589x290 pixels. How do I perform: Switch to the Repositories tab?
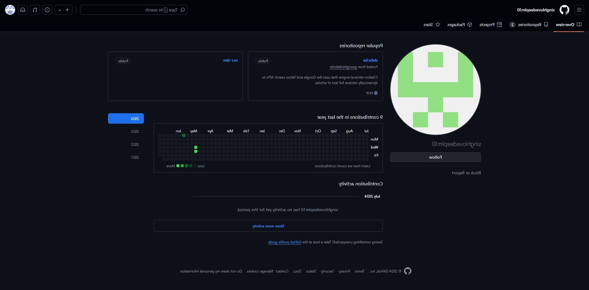click(529, 25)
